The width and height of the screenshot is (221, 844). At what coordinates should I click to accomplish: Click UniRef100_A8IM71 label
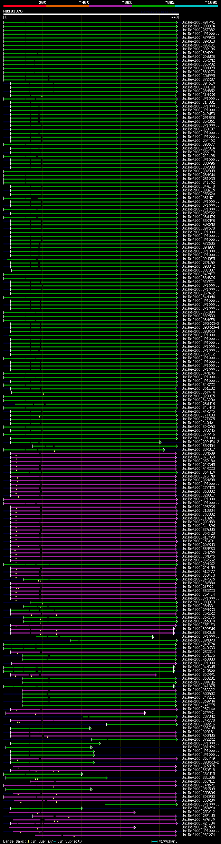pos(198,198)
